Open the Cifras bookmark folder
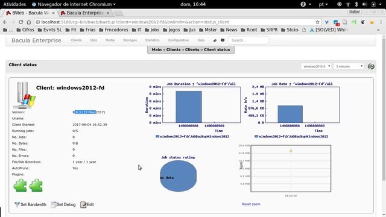386x217 pixels. tap(25, 30)
